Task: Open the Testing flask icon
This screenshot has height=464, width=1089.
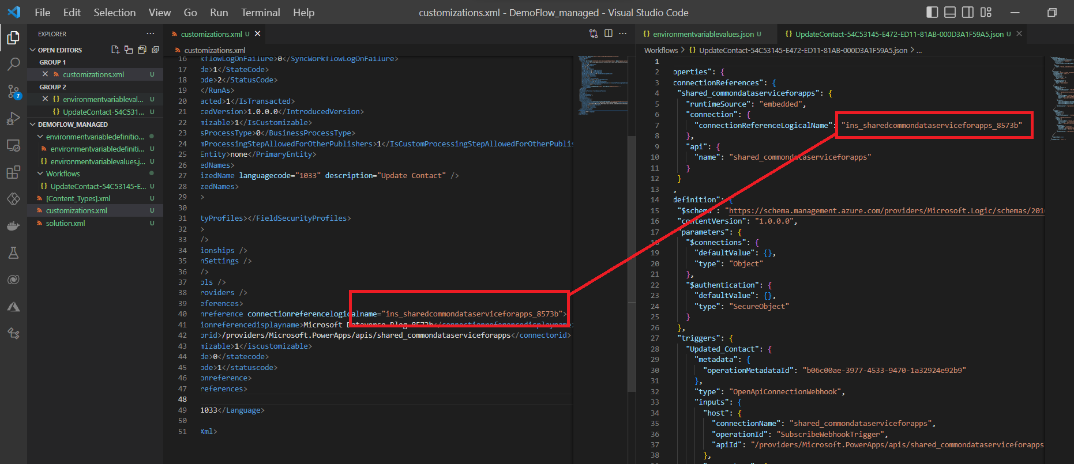Action: (13, 252)
